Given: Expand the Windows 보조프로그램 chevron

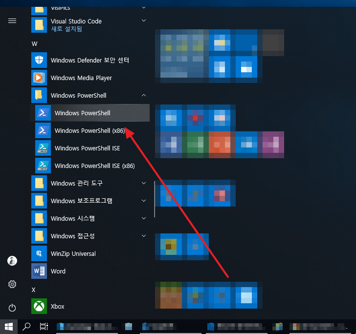Looking at the screenshot, I should point(144,201).
